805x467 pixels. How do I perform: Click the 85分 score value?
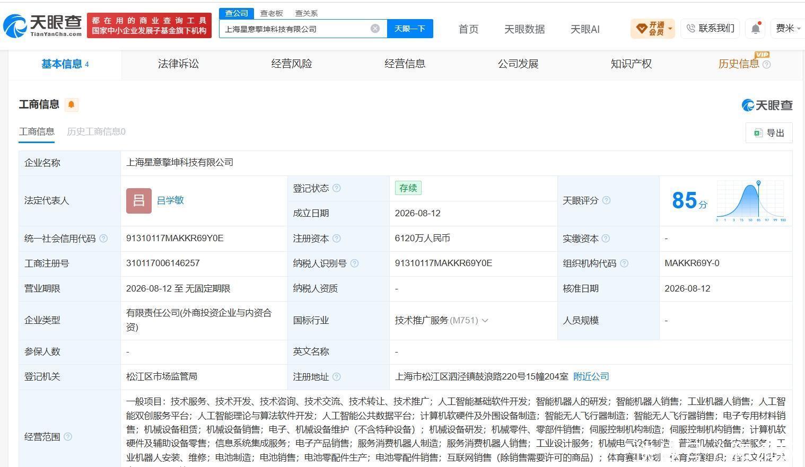tap(689, 201)
